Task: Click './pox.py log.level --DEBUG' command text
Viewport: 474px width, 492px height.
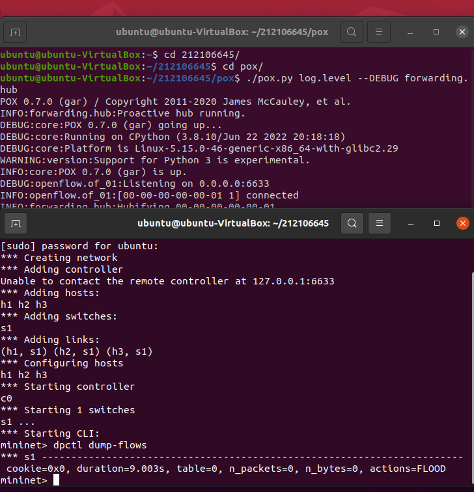Action: (x=322, y=78)
